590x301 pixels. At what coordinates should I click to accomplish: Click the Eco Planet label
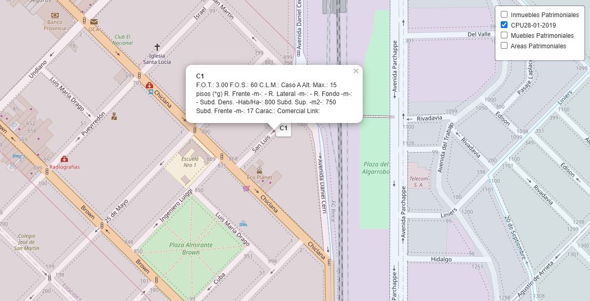click(x=259, y=177)
